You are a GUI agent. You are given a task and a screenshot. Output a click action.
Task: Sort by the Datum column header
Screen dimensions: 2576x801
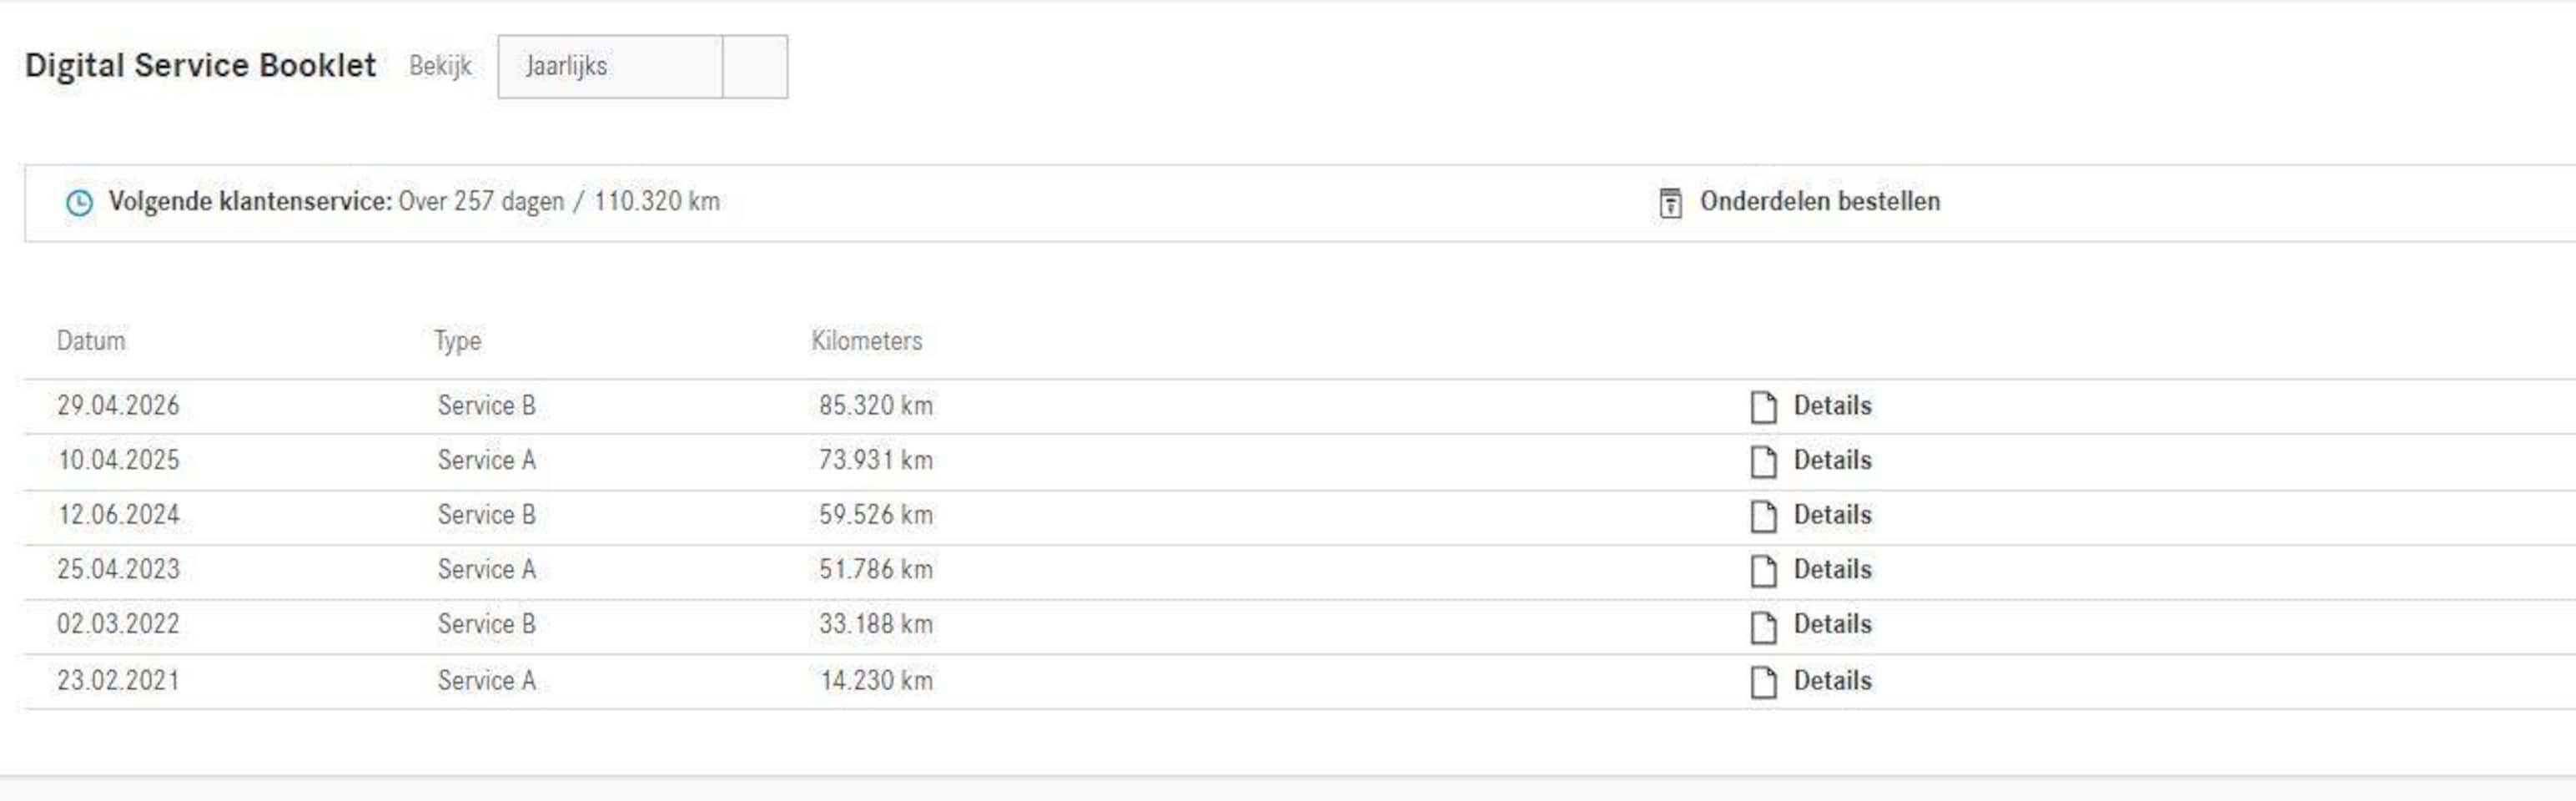pos(91,341)
